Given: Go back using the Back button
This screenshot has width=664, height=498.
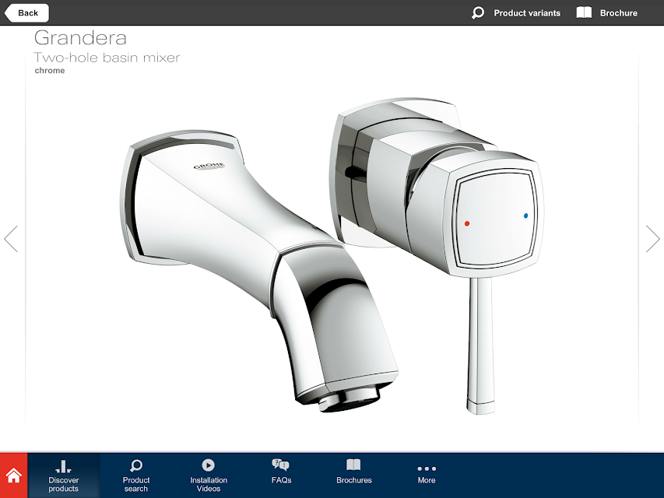Looking at the screenshot, I should [x=26, y=12].
